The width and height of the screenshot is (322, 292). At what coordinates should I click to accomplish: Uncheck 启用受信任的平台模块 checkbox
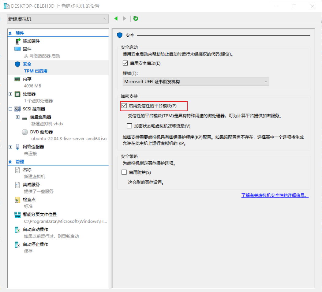pos(124,106)
